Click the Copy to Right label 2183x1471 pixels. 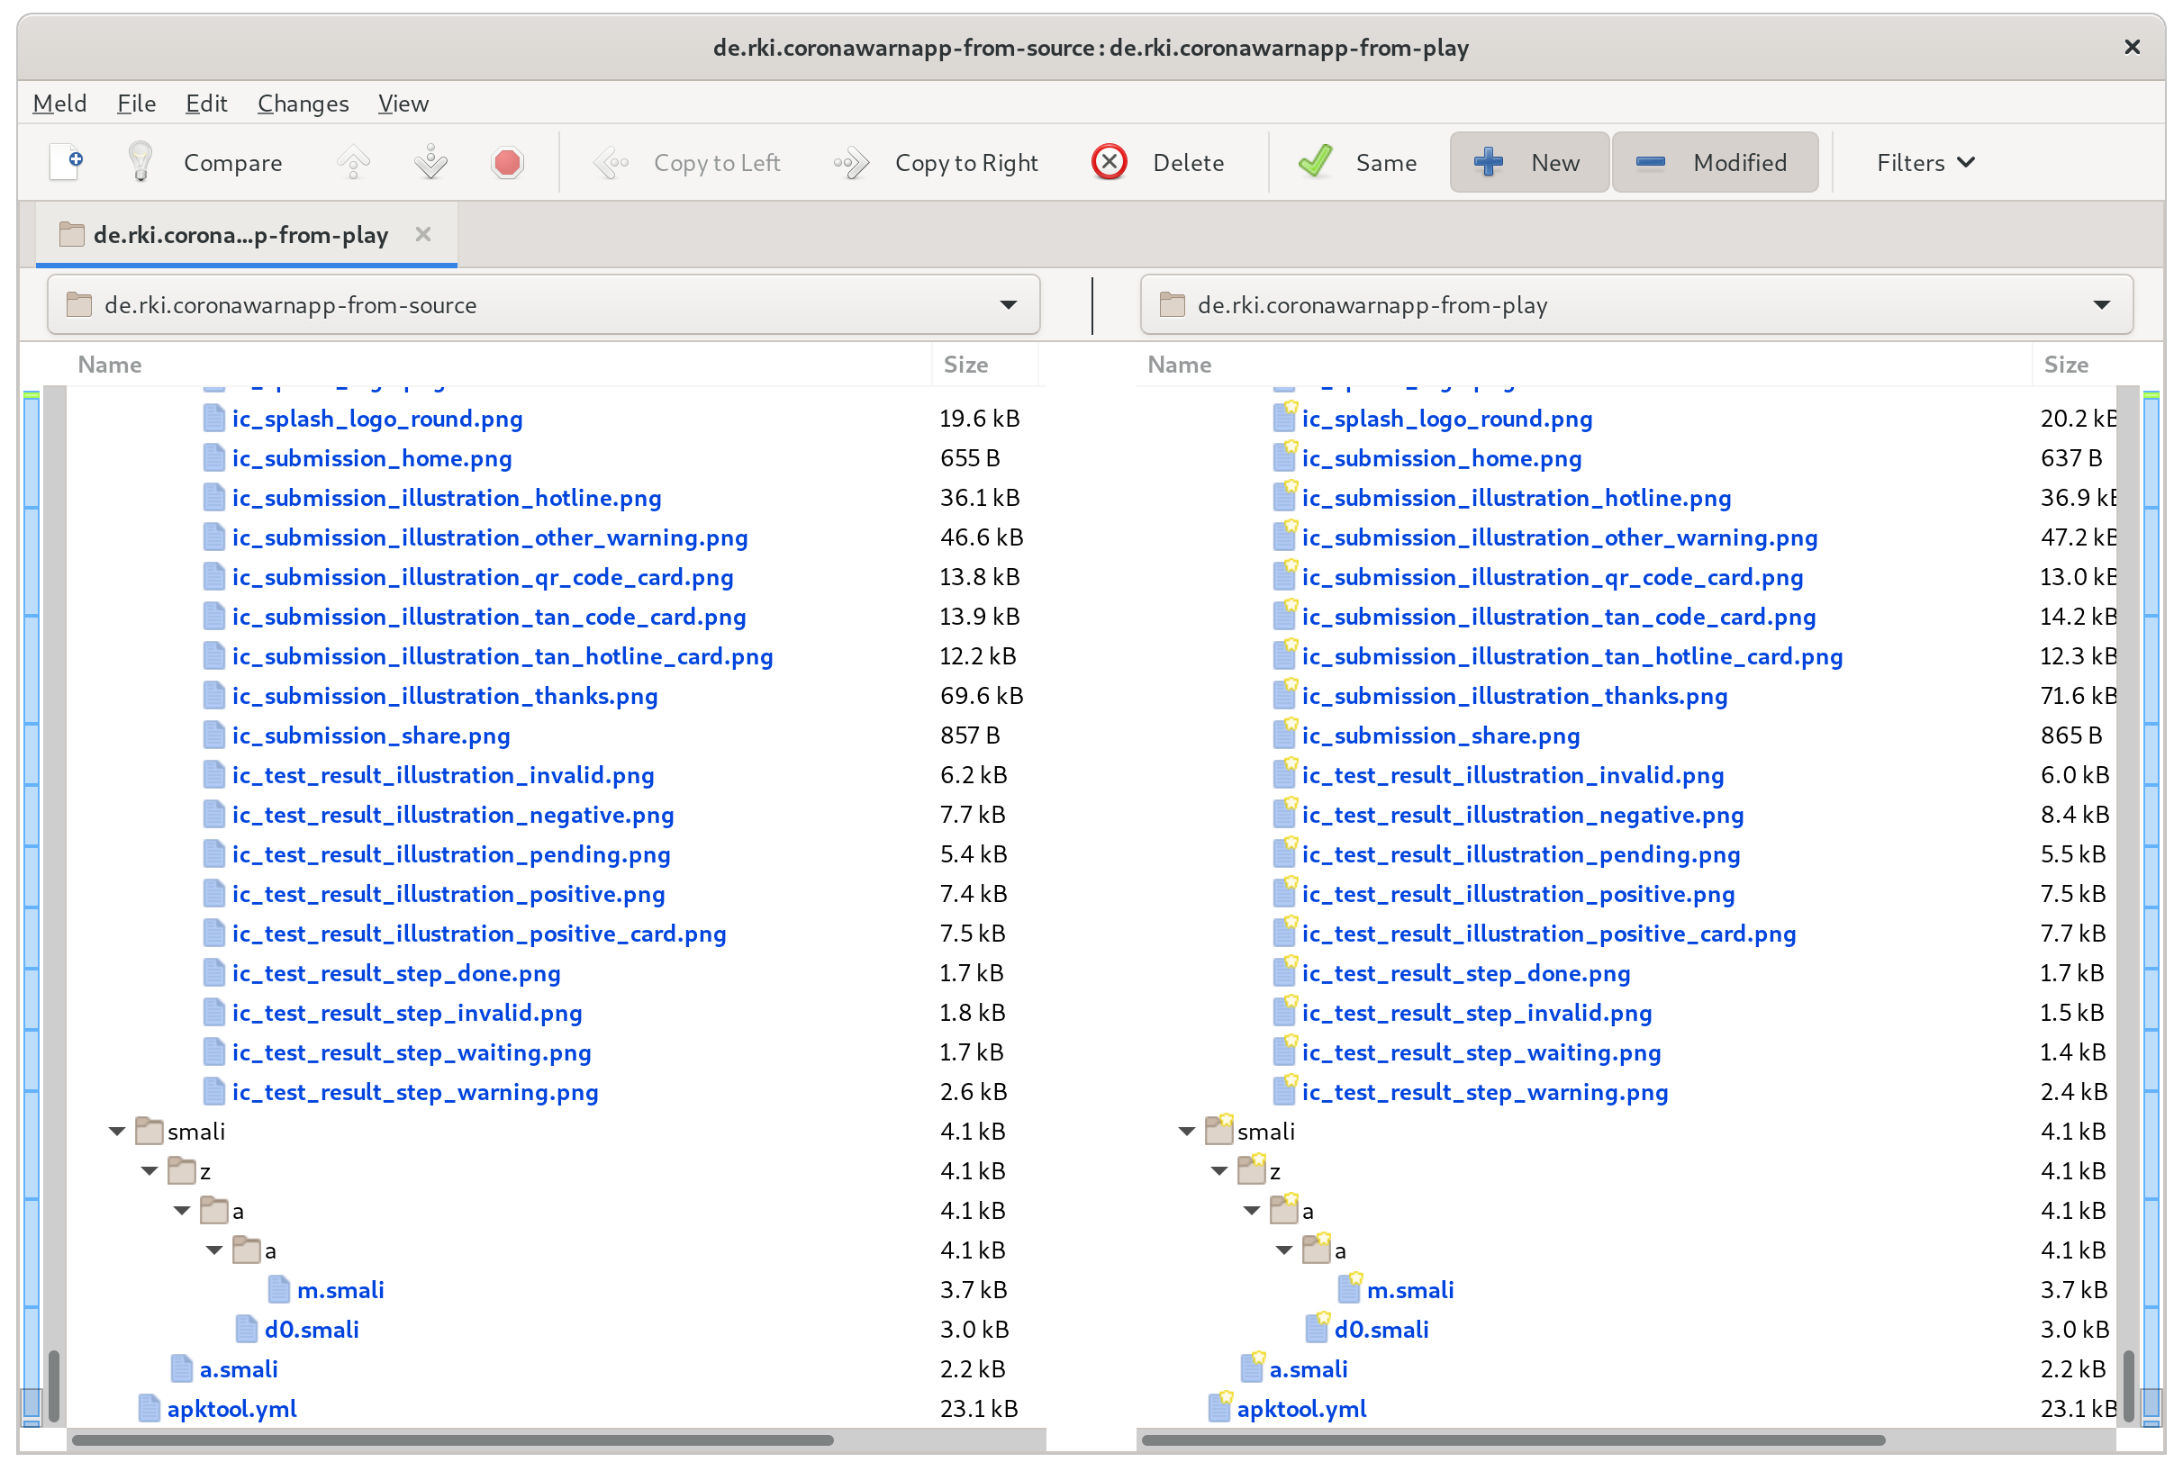(966, 163)
